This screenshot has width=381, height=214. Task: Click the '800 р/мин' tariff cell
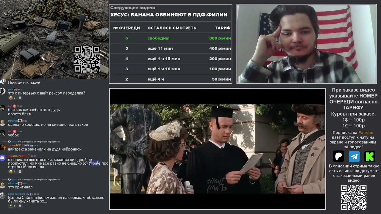pyautogui.click(x=220, y=38)
